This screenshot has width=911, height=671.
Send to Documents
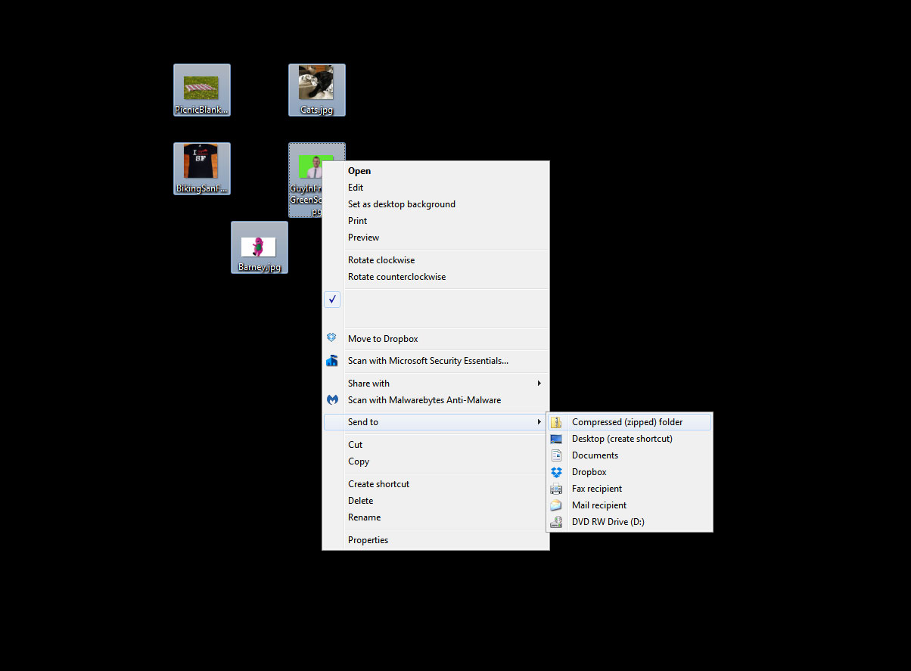pos(630,455)
